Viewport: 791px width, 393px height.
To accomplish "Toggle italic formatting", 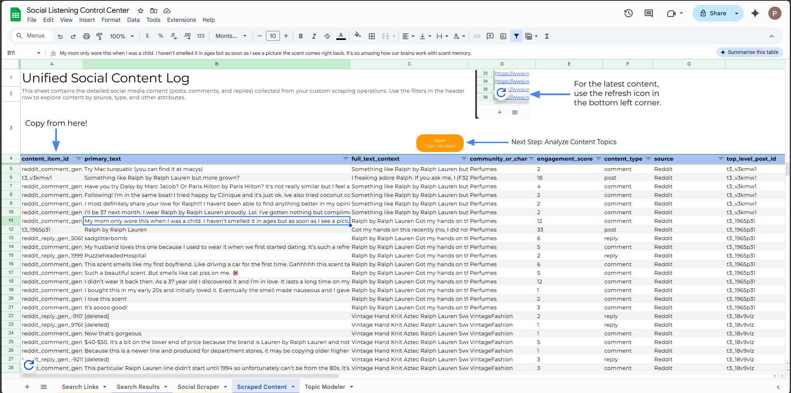I will click(314, 36).
